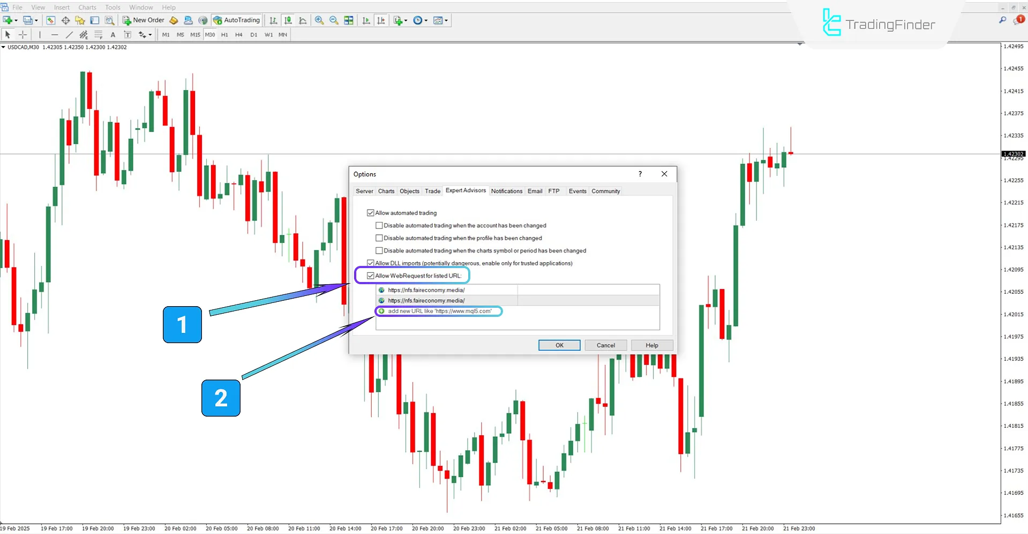Zoom in on the chart
Screen dimensions: 1028x534
point(319,20)
